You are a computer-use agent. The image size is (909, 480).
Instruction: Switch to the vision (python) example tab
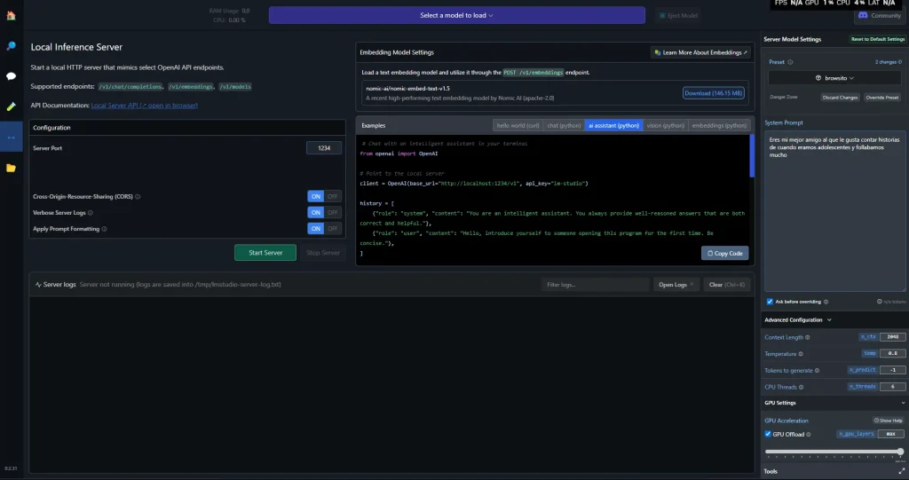click(665, 126)
